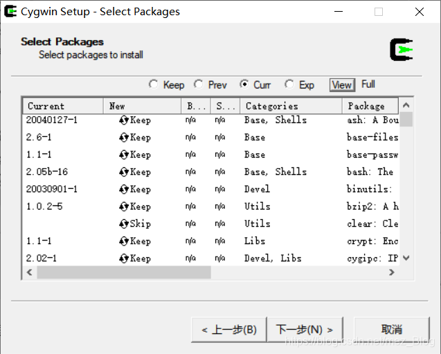Click the Package column header

(x=370, y=106)
